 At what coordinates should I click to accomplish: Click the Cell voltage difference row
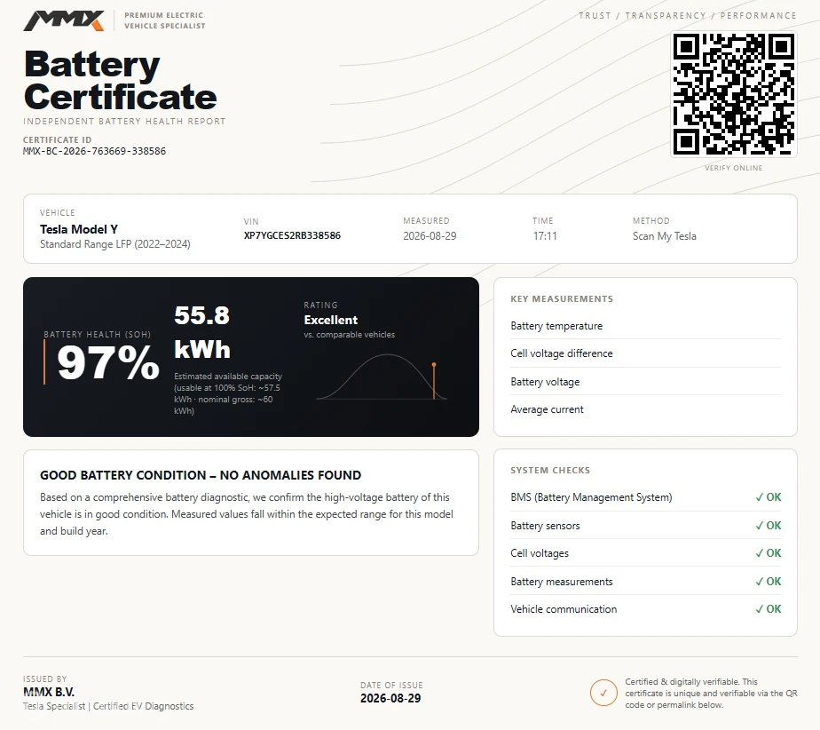(x=645, y=353)
